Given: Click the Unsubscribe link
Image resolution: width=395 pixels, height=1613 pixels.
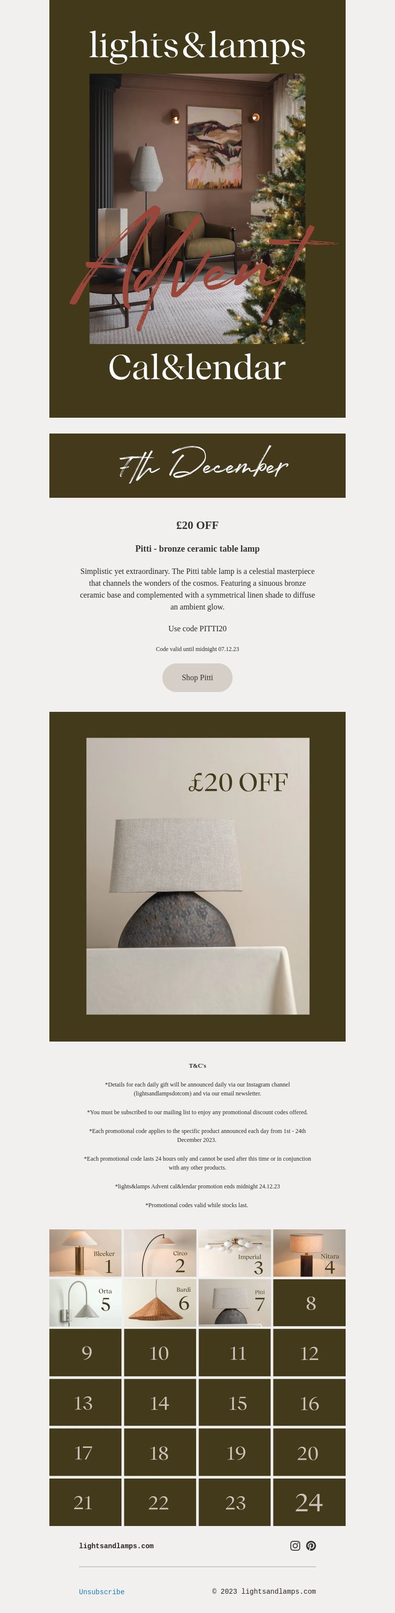Looking at the screenshot, I should click(102, 1592).
